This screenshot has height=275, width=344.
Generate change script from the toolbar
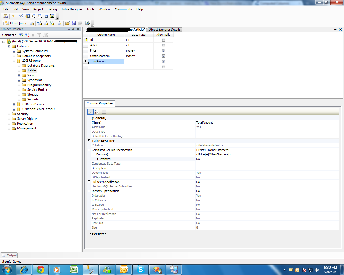[x=5, y=16]
